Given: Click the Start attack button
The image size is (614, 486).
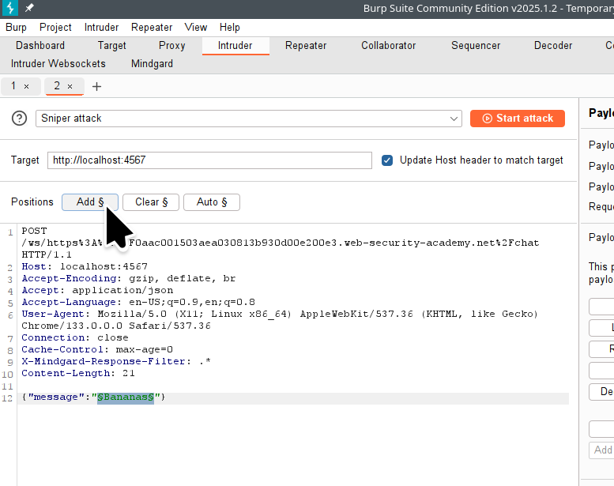Looking at the screenshot, I should (518, 119).
